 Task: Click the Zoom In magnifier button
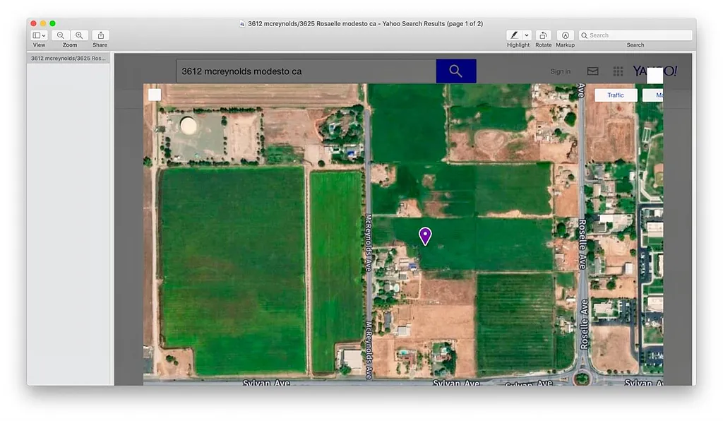point(79,35)
